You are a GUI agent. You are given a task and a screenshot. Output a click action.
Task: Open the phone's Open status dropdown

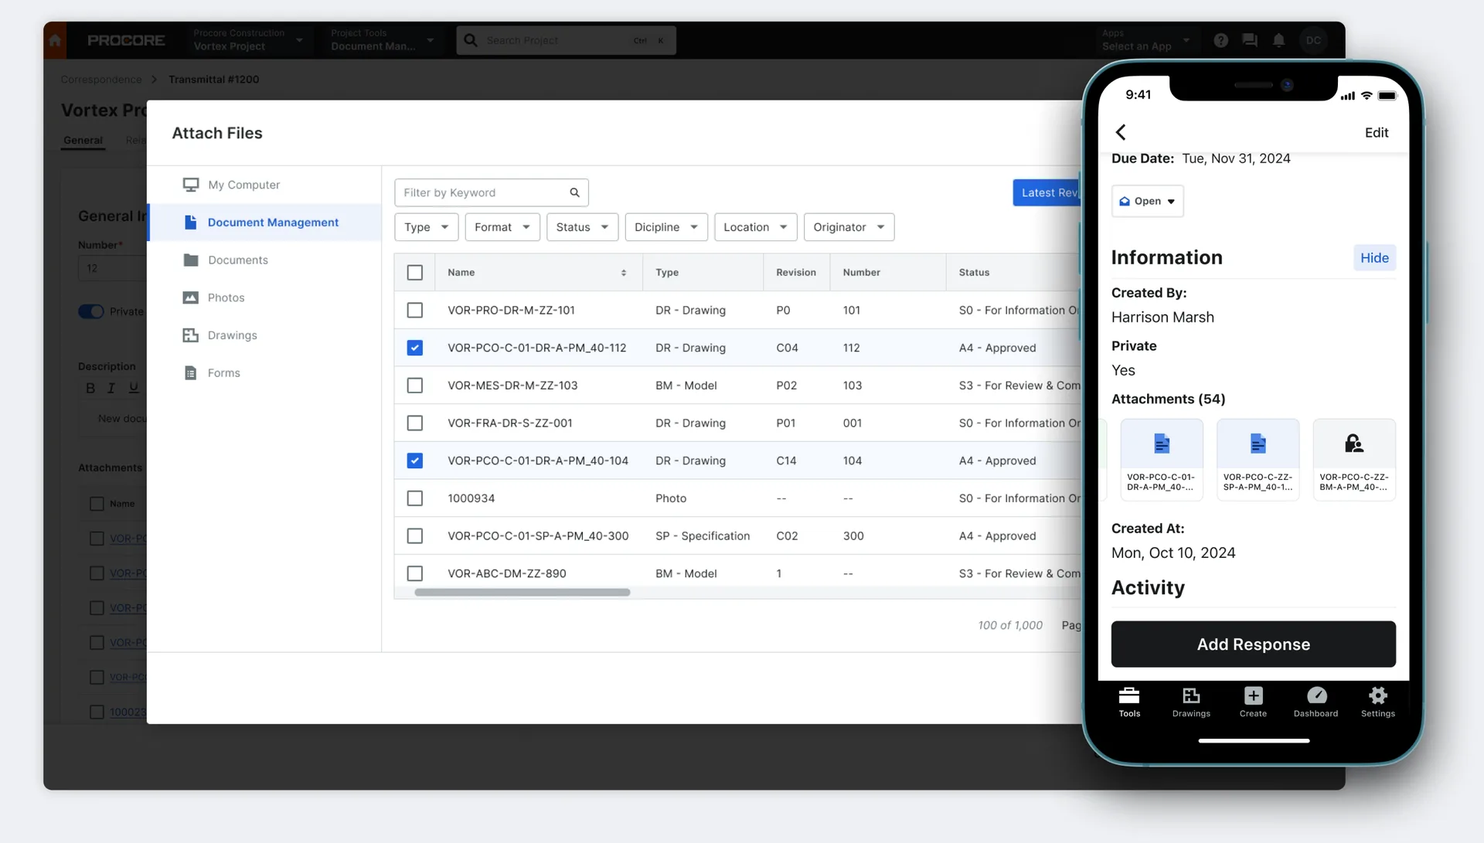coord(1147,201)
